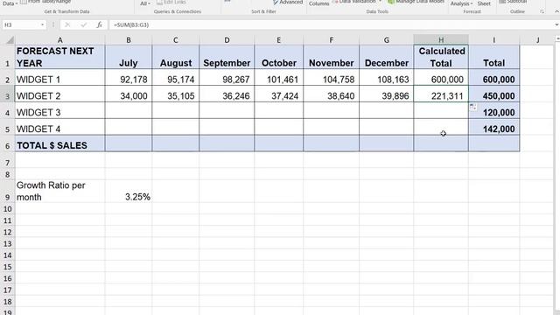Select row 9 header
Viewport: 560px width, 315px height.
coord(7,191)
